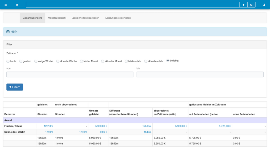The image size is (270, 163).
Task: Switch to Gesamtübersicht tab
Action: tap(32, 18)
